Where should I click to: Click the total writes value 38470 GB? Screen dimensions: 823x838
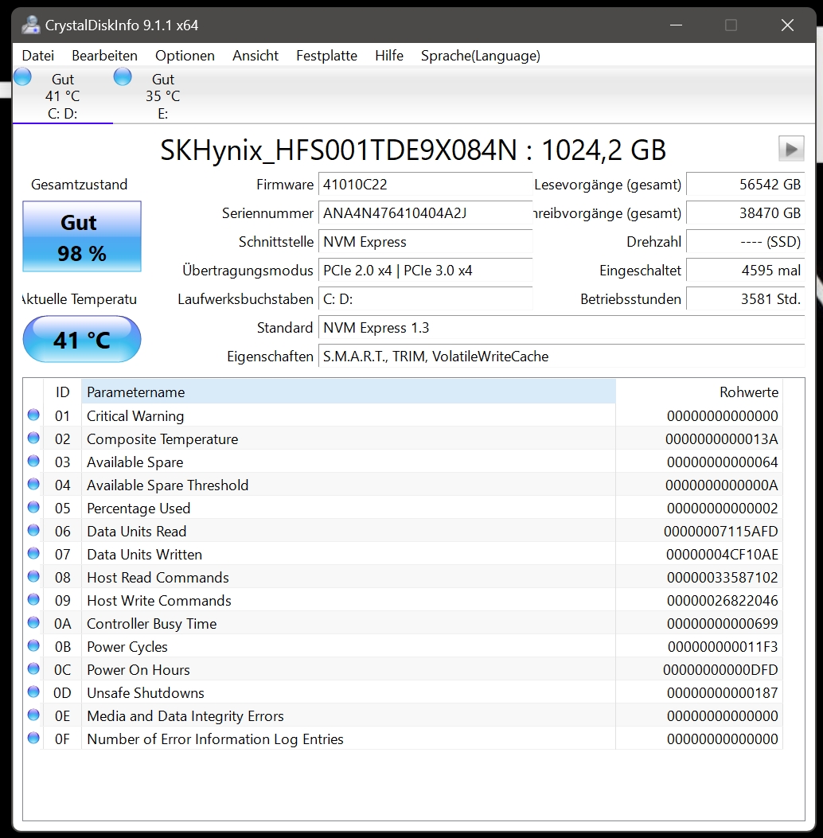click(x=746, y=213)
